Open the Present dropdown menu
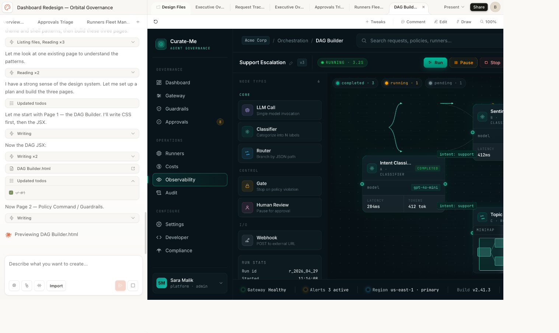Viewport: 559px width, 333px height. coord(454,7)
